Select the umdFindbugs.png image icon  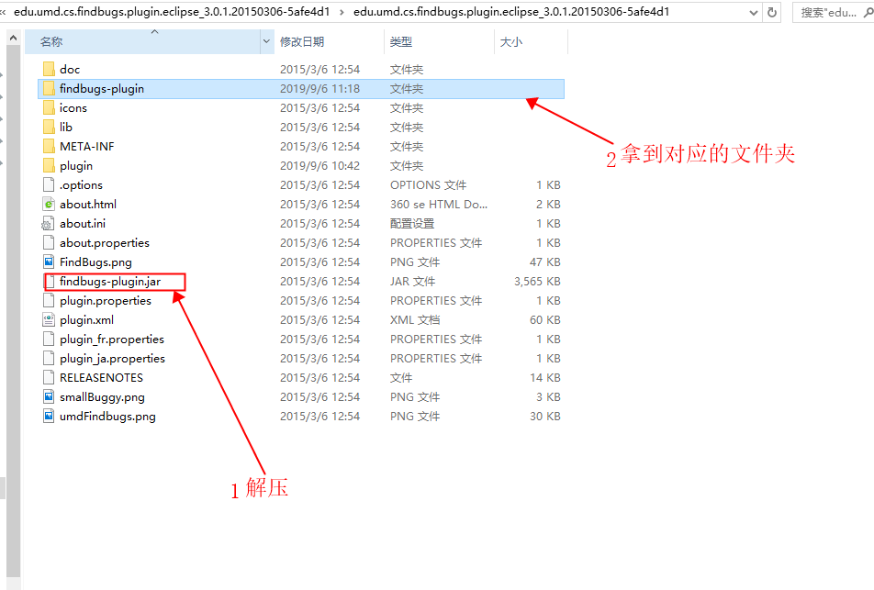(x=49, y=417)
